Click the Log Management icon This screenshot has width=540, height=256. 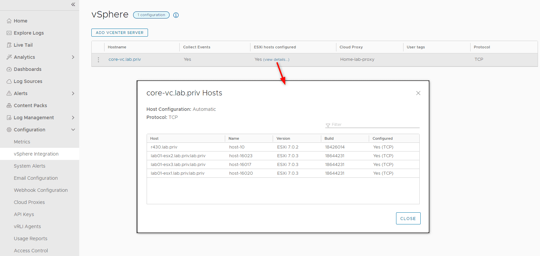coord(9,118)
